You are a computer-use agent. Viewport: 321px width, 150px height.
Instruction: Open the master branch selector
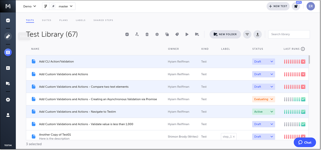point(59,6)
